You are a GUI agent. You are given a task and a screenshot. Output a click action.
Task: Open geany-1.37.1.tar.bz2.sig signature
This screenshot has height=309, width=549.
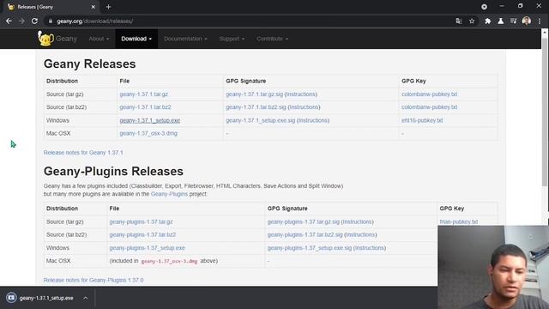[256, 106]
